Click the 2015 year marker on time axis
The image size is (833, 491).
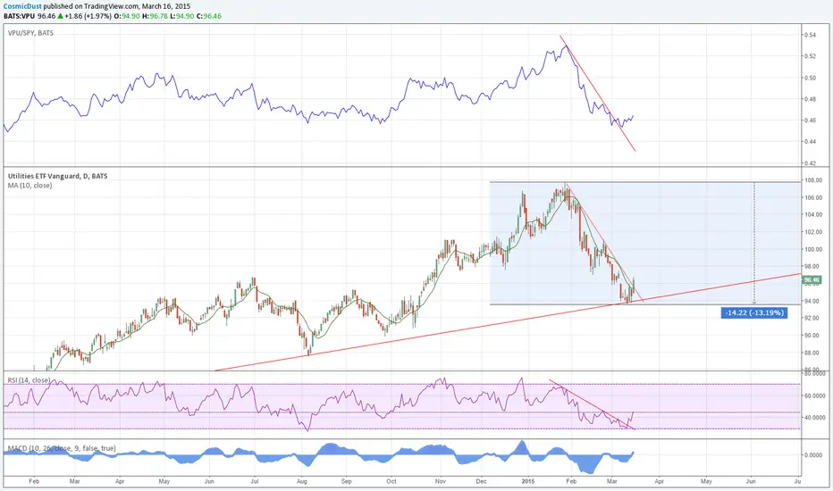click(528, 481)
